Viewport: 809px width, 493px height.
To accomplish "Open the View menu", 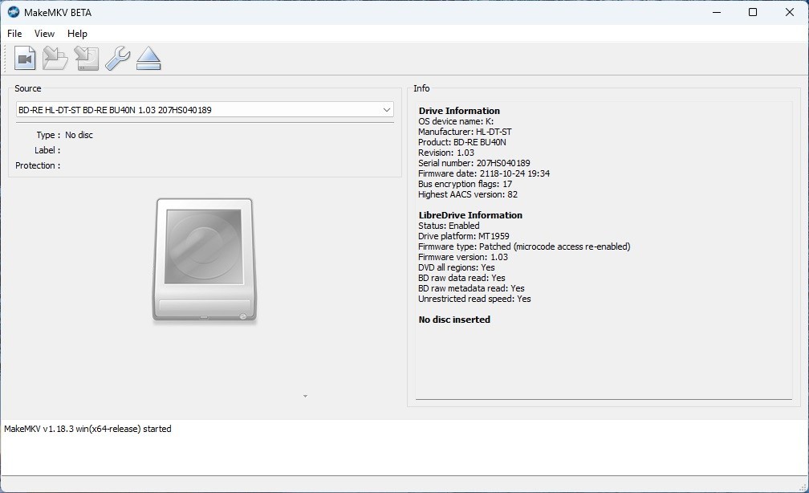I will 44,34.
